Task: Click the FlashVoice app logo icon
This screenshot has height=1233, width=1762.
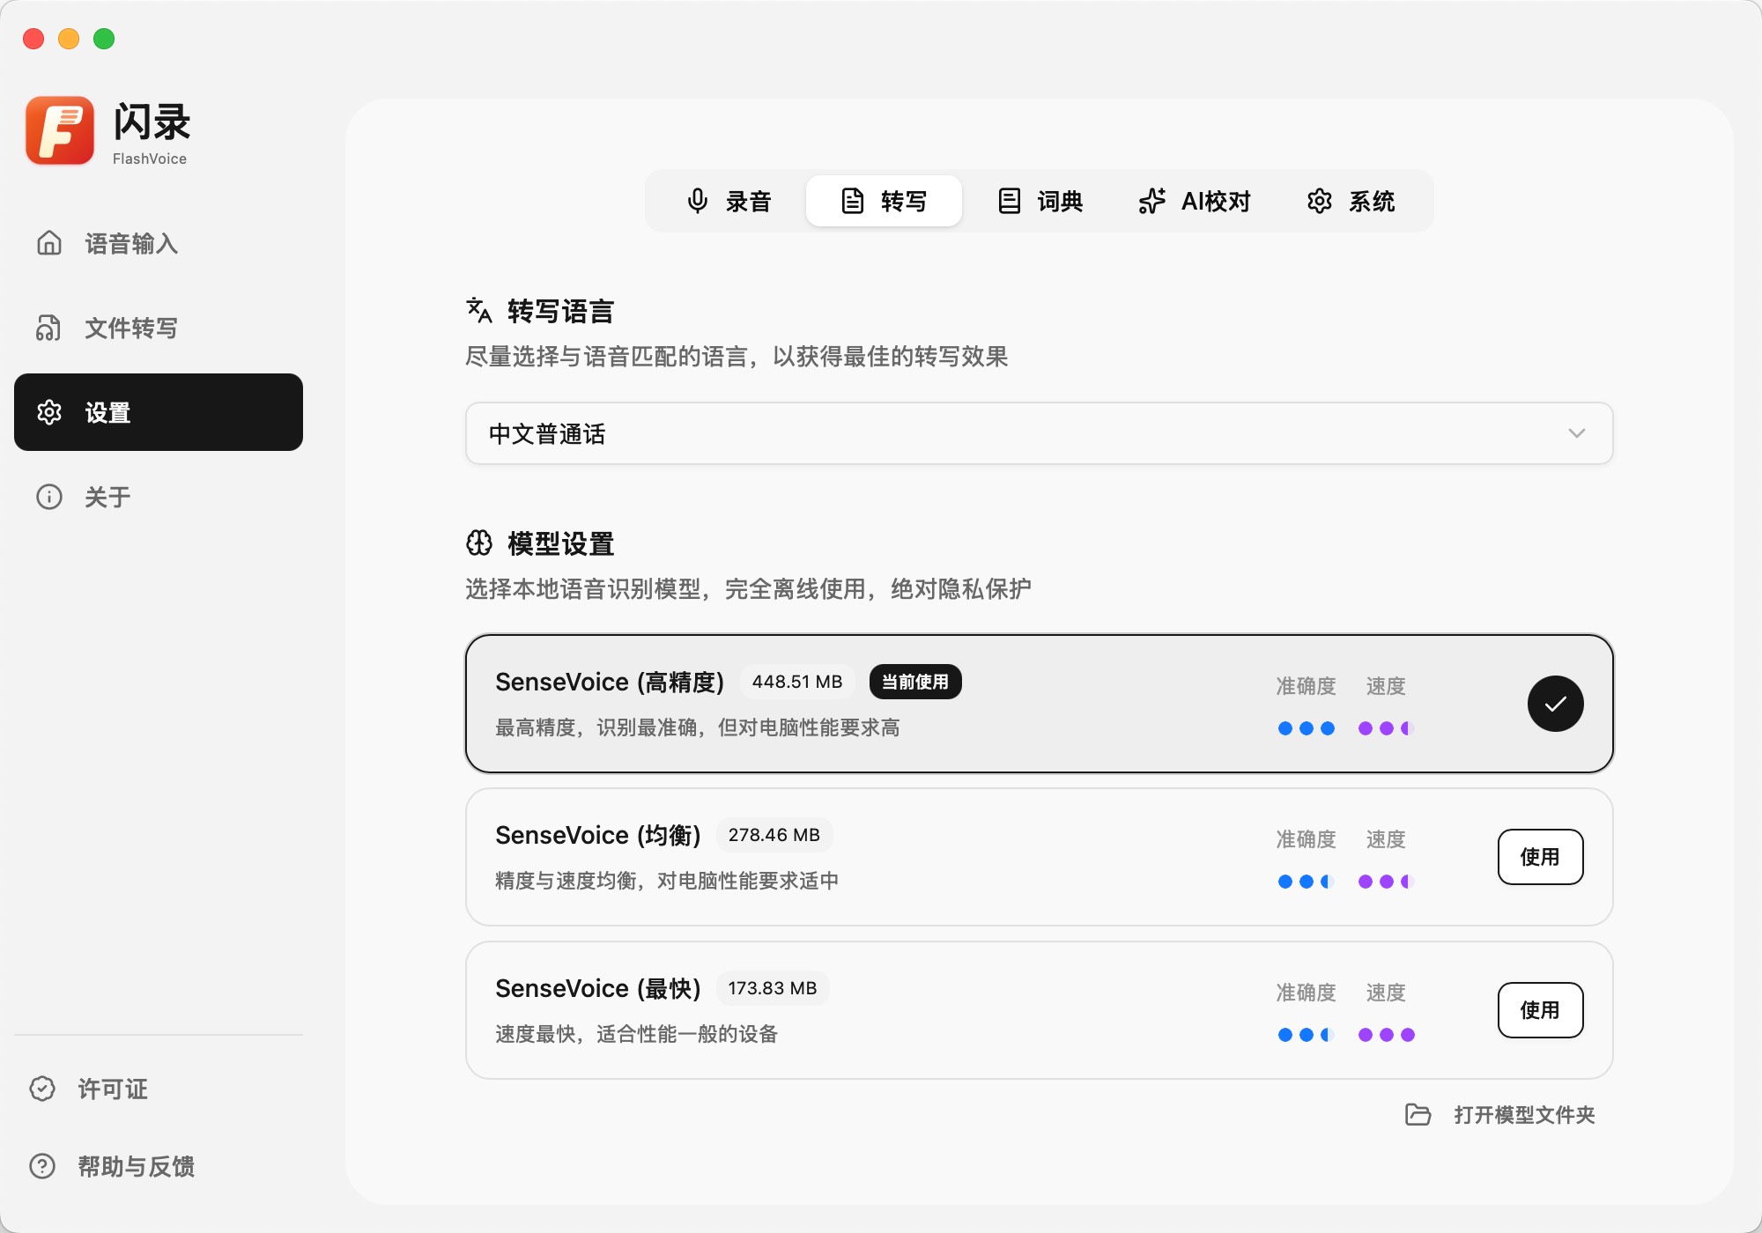Action: [x=60, y=130]
